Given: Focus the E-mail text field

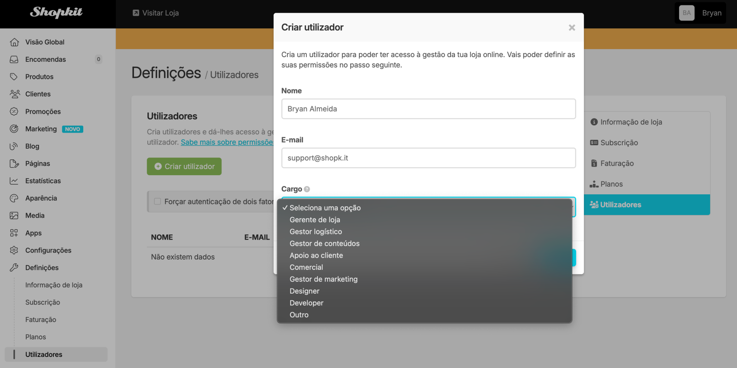Looking at the screenshot, I should point(428,158).
